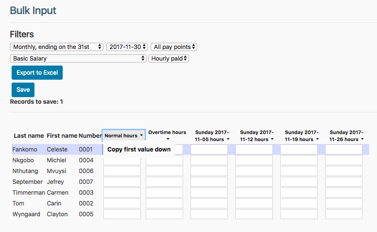The height and width of the screenshot is (232, 377).
Task: Open the Normal hours column header menu
Action: coord(123,136)
